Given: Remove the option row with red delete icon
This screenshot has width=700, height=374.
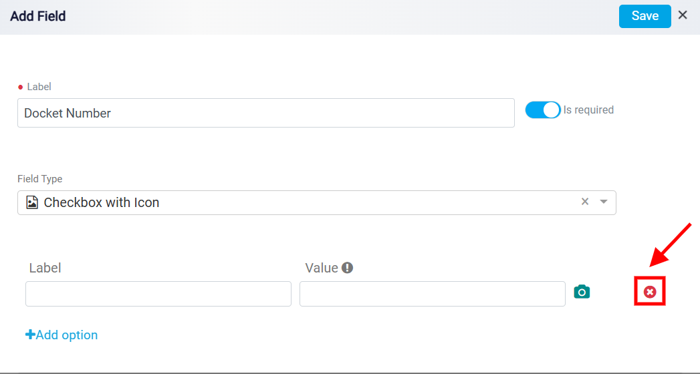Looking at the screenshot, I should point(650,292).
